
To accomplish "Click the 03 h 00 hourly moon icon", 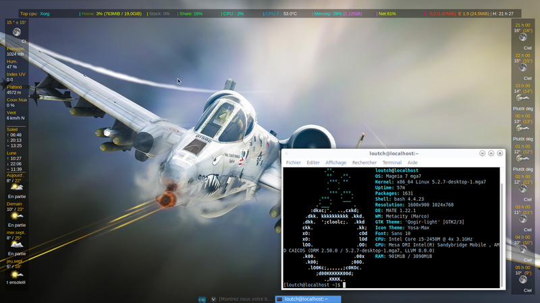I will pyautogui.click(x=522, y=218).
